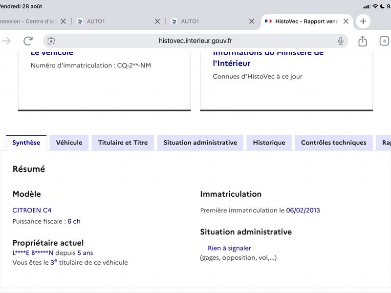Reload the page with the refresh icon
This screenshot has width=391, height=293.
click(x=28, y=41)
